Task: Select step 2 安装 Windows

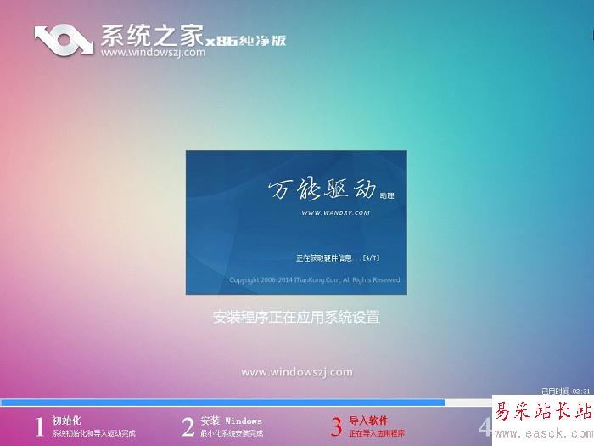Action: click(x=231, y=421)
